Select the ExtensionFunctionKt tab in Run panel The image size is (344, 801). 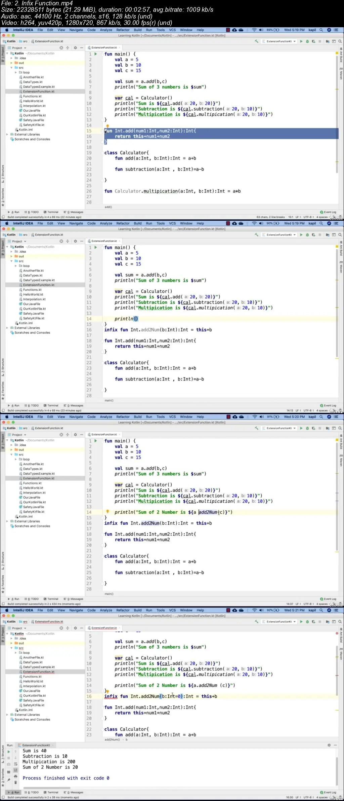coord(36,745)
